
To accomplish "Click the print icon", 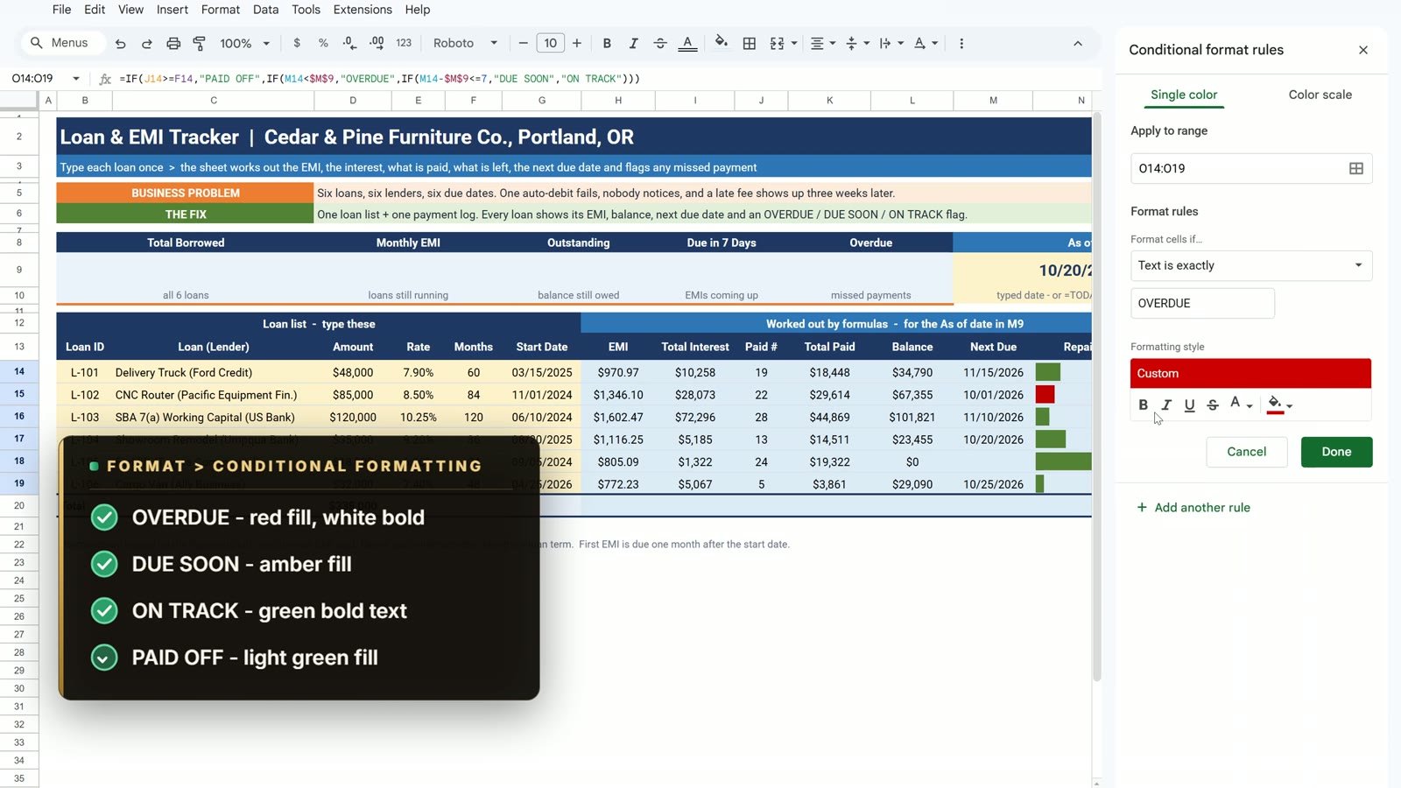I will pyautogui.click(x=173, y=43).
